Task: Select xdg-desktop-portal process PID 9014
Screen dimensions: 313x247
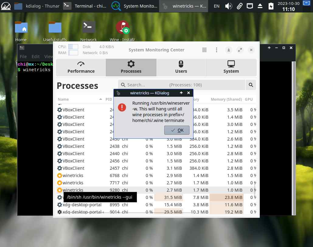Action: [x=156, y=212]
